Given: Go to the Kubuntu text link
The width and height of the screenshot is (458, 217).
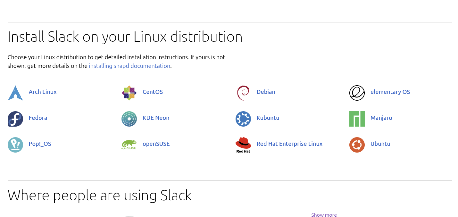Looking at the screenshot, I should click(268, 118).
